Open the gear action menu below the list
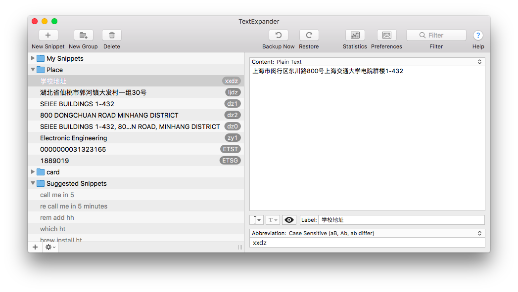This screenshot has width=518, height=292. click(x=50, y=247)
